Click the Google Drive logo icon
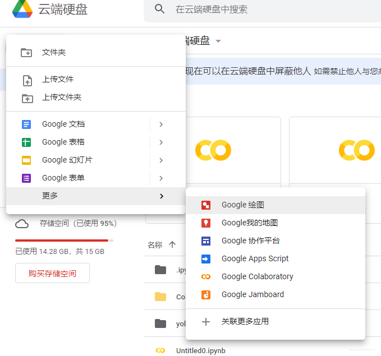This screenshot has height=356, width=381. coord(22,9)
